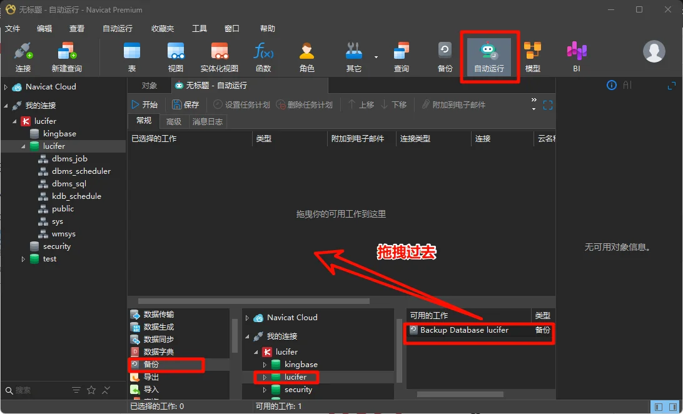Click the star favorites icon beside search

(x=91, y=390)
